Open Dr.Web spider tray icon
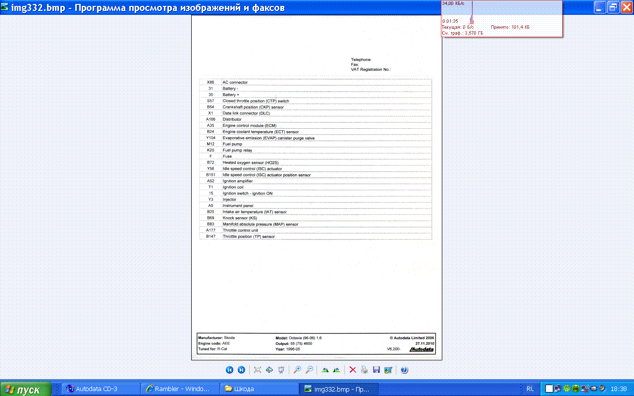The width and height of the screenshot is (634, 396). pos(576,389)
